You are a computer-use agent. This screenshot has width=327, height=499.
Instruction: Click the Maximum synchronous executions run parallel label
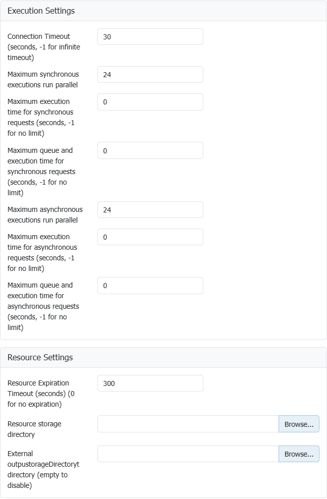click(x=43, y=79)
